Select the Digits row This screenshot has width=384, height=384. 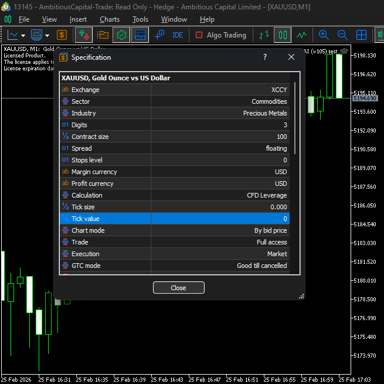(x=175, y=125)
